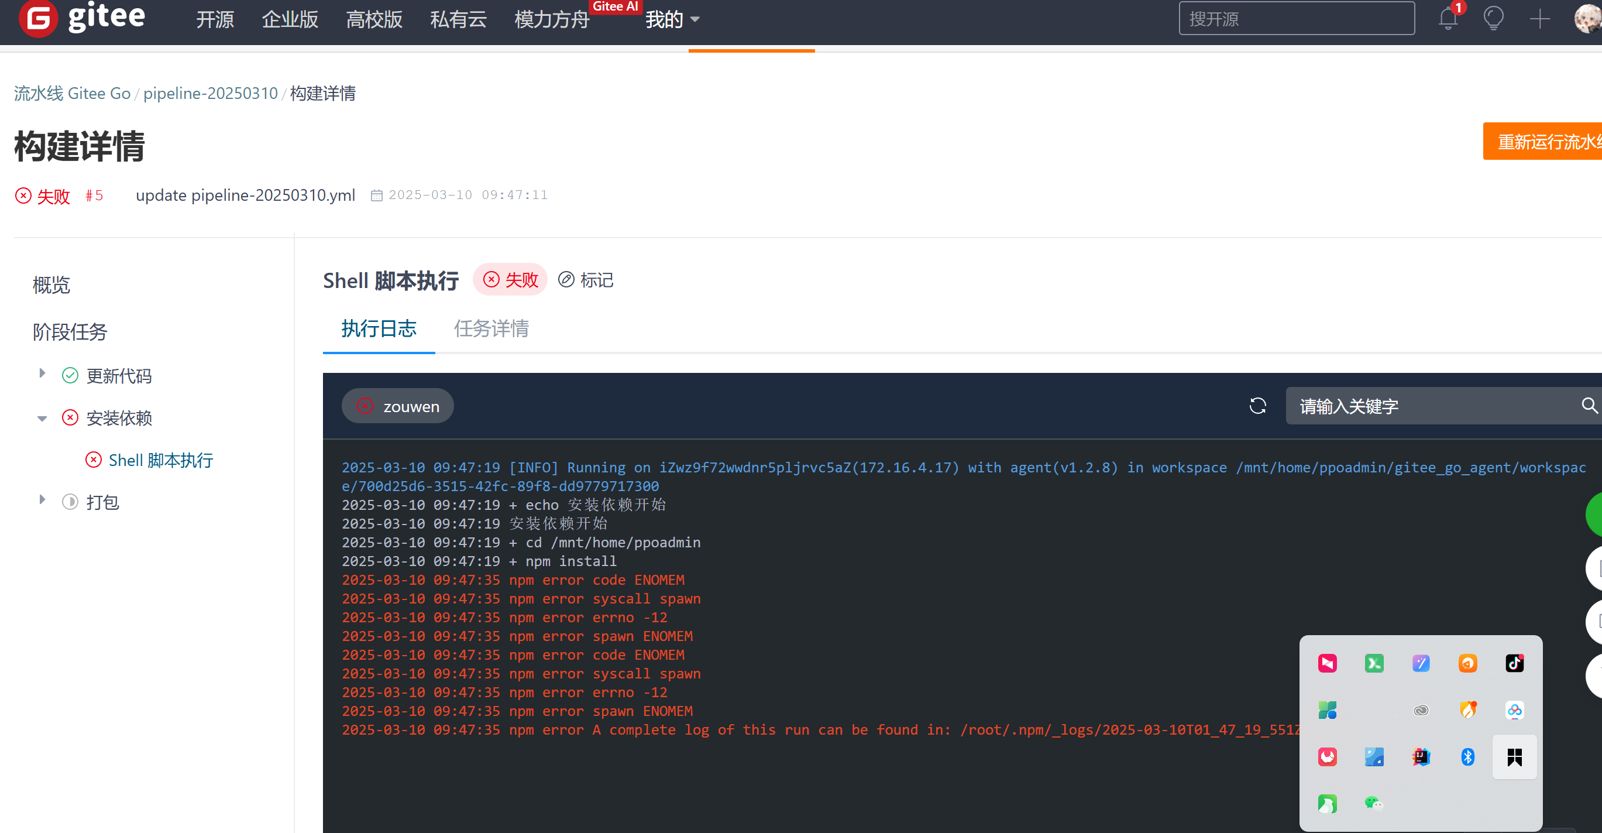Open the notifications bell

point(1448,19)
